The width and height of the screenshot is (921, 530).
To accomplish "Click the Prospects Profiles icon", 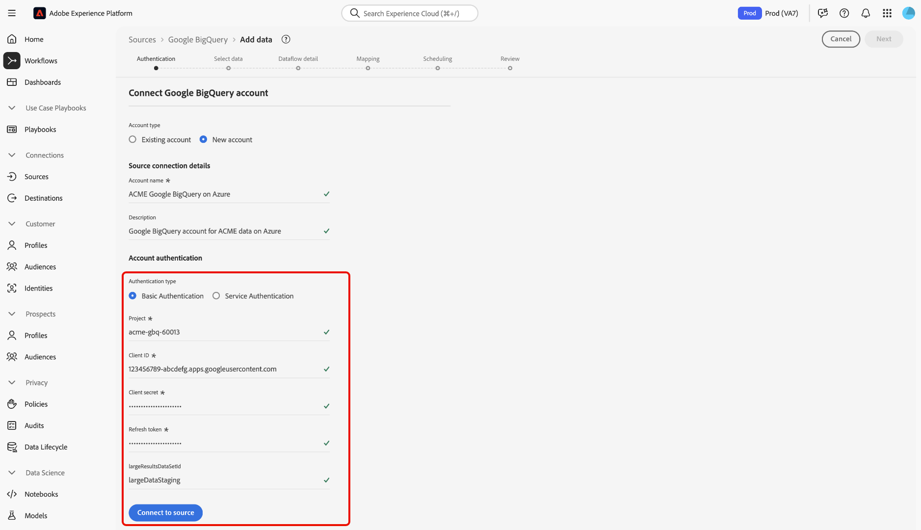I will click(x=12, y=336).
